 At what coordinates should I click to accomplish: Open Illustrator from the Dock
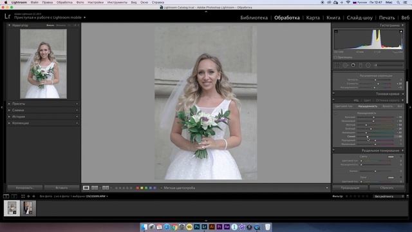(212, 227)
